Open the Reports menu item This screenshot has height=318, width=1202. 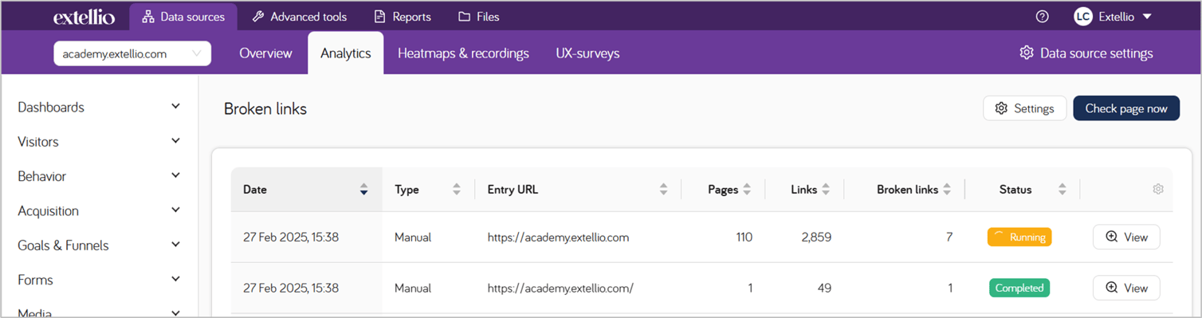403,17
